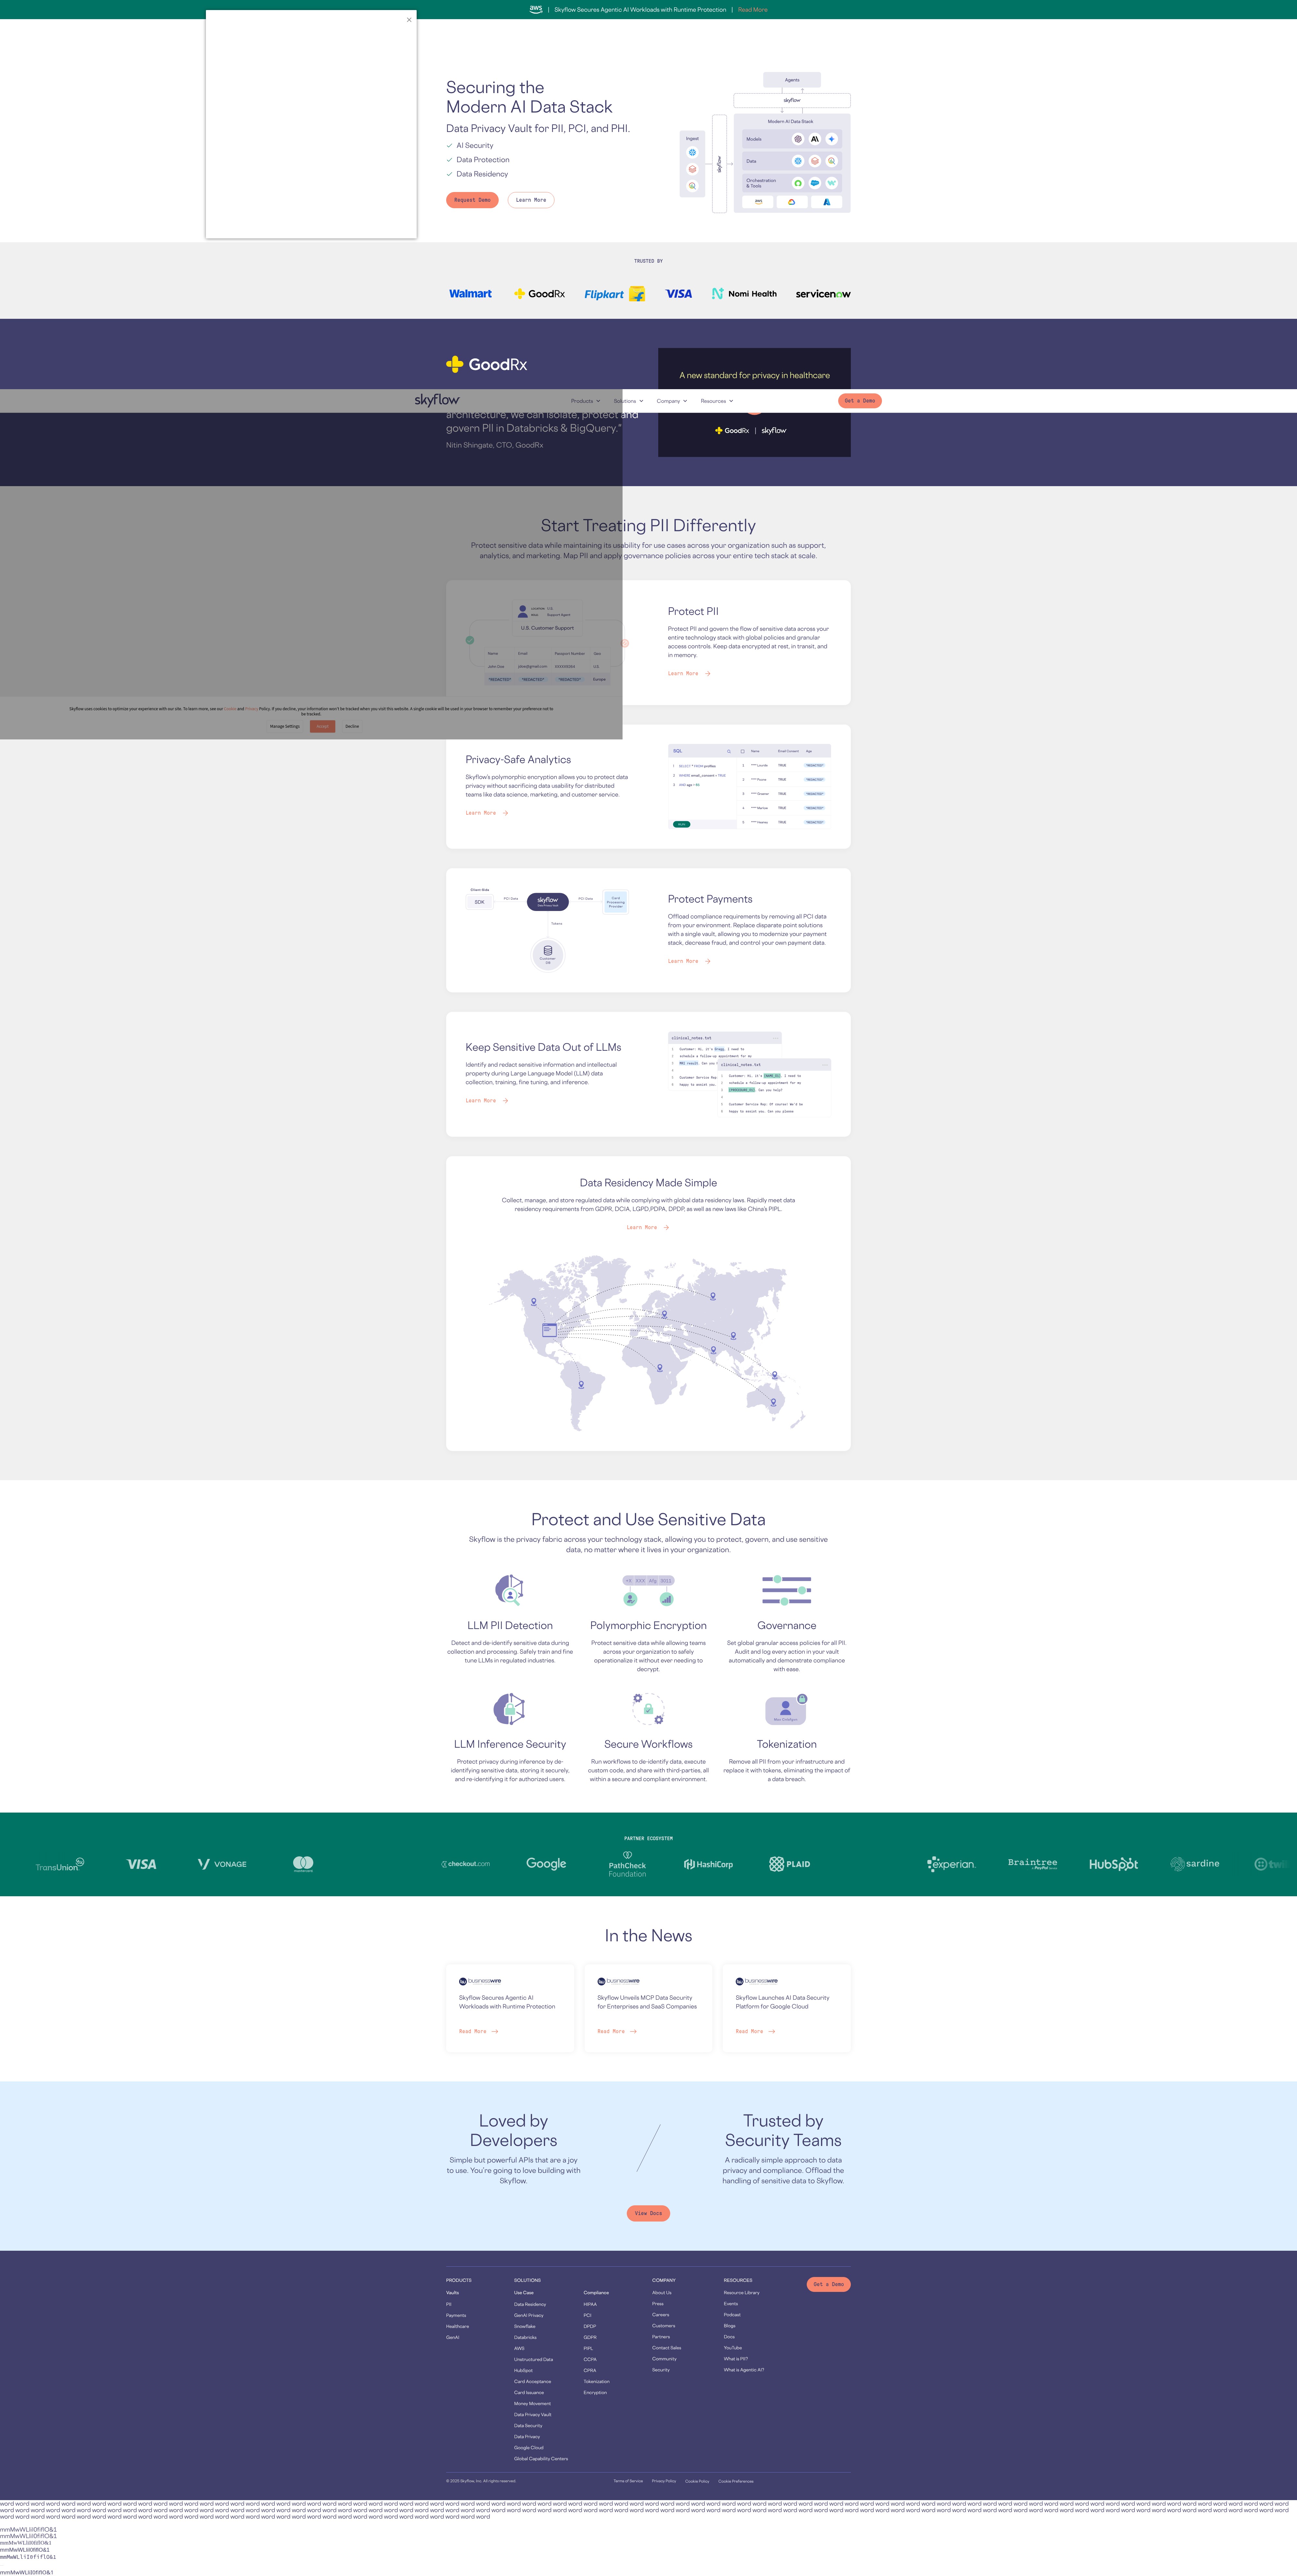Read More on Skyflow Secures Agentic AI news card
Viewport: 1297px width, 2576px height.
479,2031
